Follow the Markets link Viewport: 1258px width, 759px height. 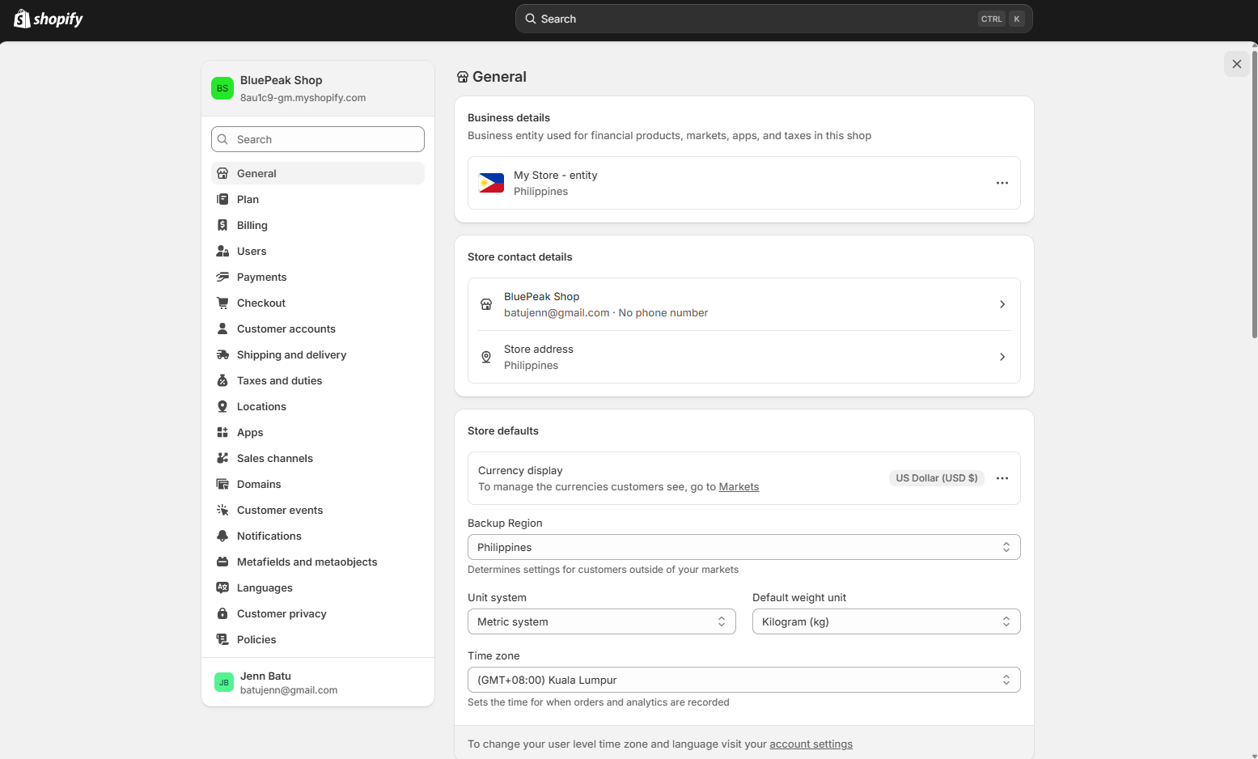click(x=739, y=486)
